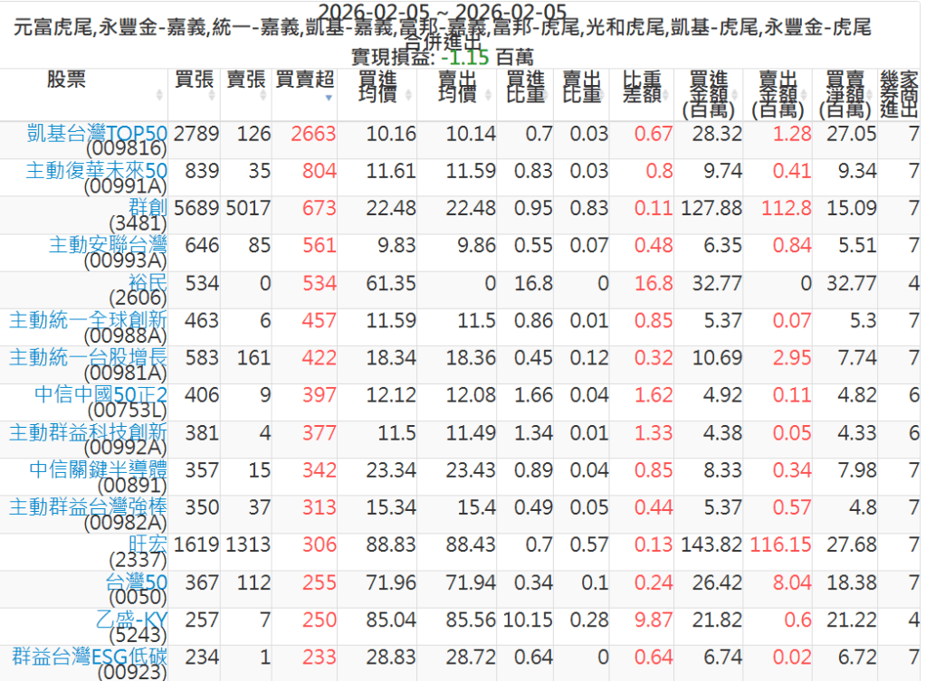Open the 台灣50 stock link
The image size is (926, 681).
coord(137,582)
